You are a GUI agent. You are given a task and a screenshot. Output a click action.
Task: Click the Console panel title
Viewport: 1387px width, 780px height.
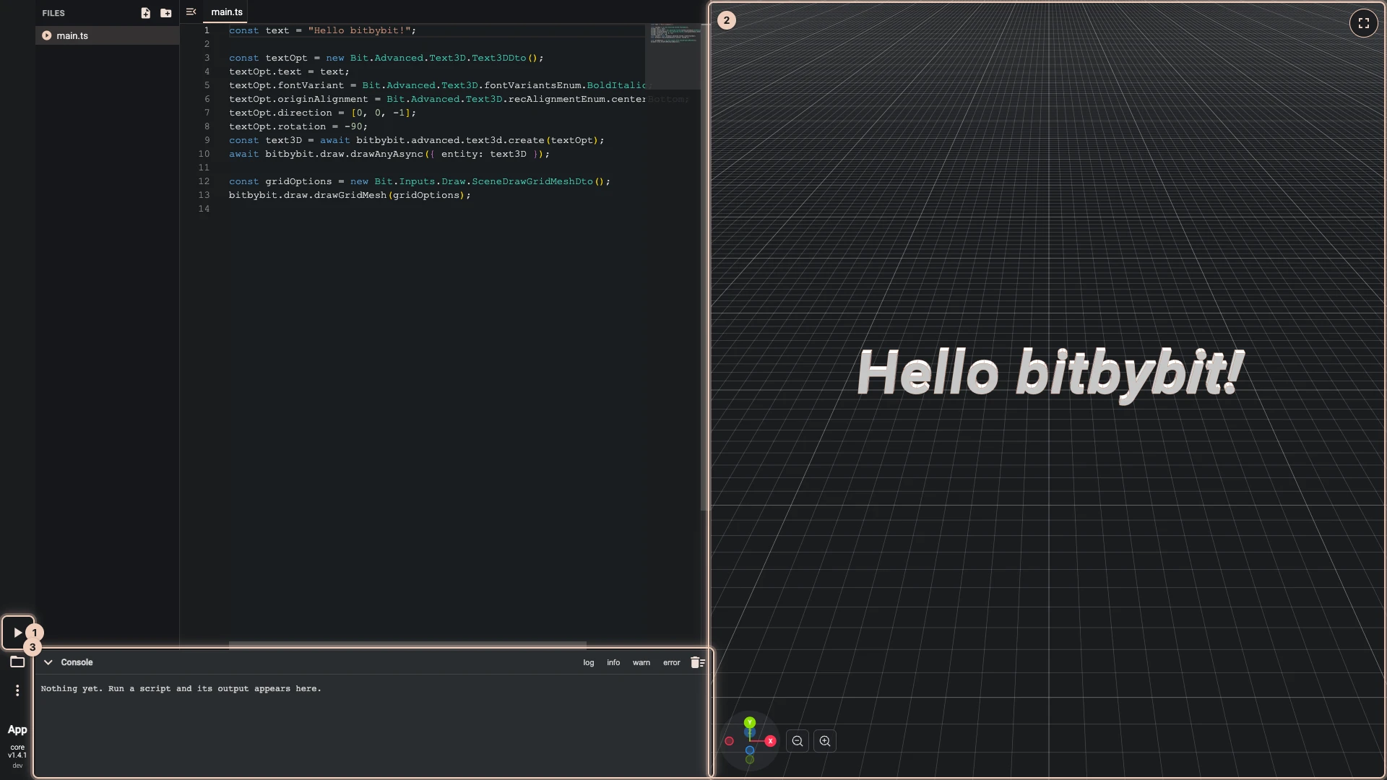pos(77,662)
